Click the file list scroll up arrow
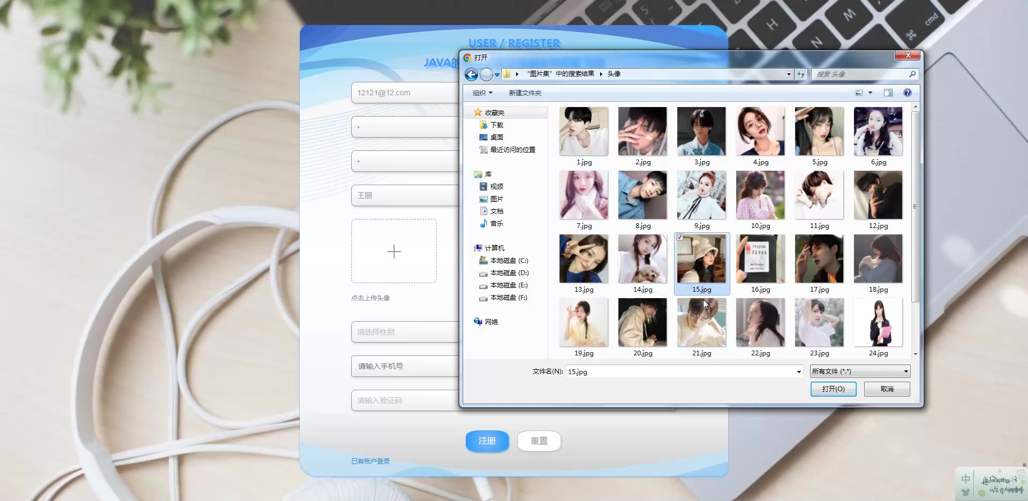The width and height of the screenshot is (1028, 501). coord(915,107)
